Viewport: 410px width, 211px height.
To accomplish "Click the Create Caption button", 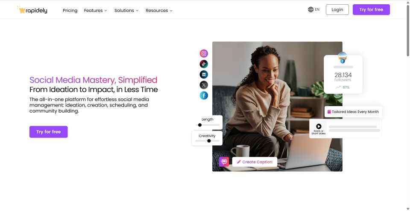I will (255, 162).
